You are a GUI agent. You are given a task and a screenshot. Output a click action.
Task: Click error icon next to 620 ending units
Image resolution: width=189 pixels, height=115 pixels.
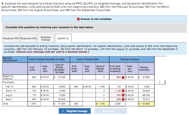(x=123, y=77)
